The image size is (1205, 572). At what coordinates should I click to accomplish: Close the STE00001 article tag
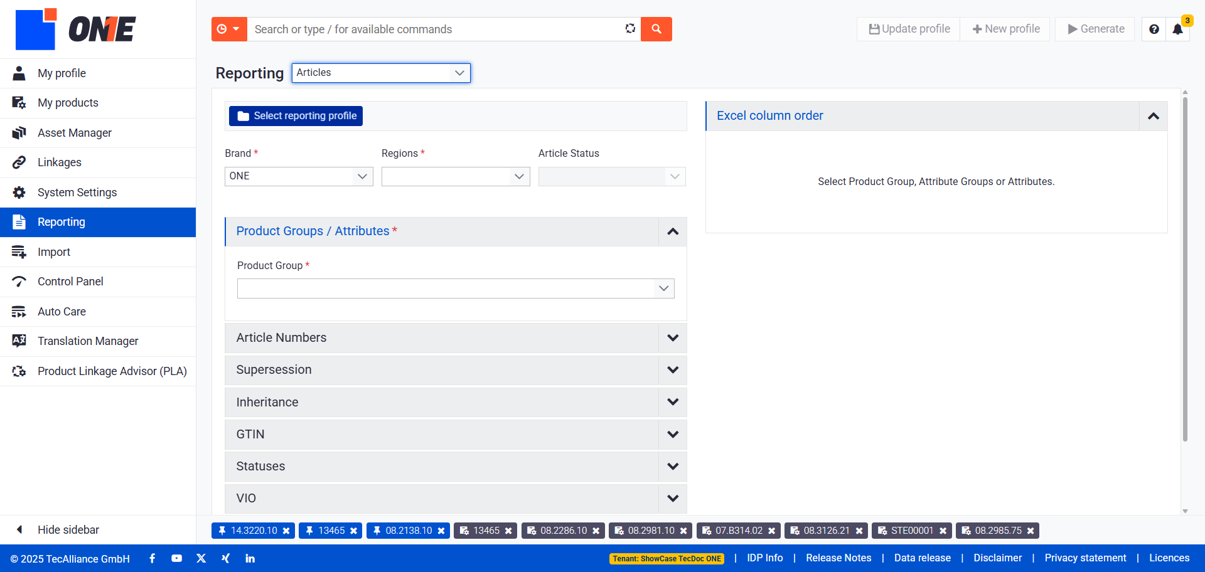point(943,531)
